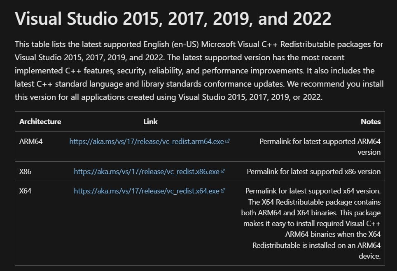The image size is (397, 271).
Task: Click the "Architecture" column header
Action: tap(40, 122)
